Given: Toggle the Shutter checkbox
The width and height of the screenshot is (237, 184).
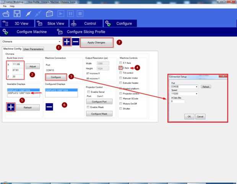Looking at the screenshot, I should click(121, 108).
